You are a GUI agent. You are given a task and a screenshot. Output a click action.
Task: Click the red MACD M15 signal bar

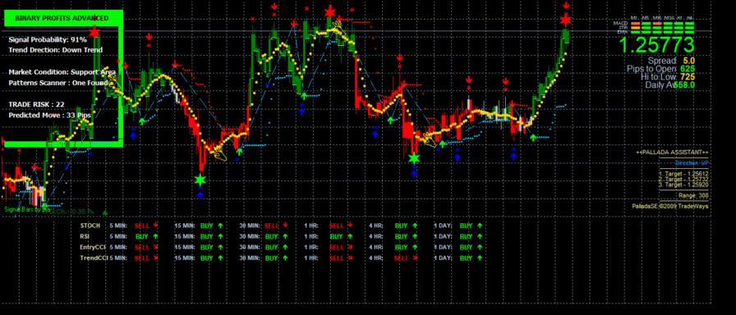coord(657,23)
